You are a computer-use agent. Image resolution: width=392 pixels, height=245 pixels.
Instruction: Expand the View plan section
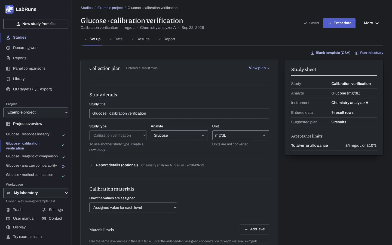pyautogui.click(x=259, y=68)
